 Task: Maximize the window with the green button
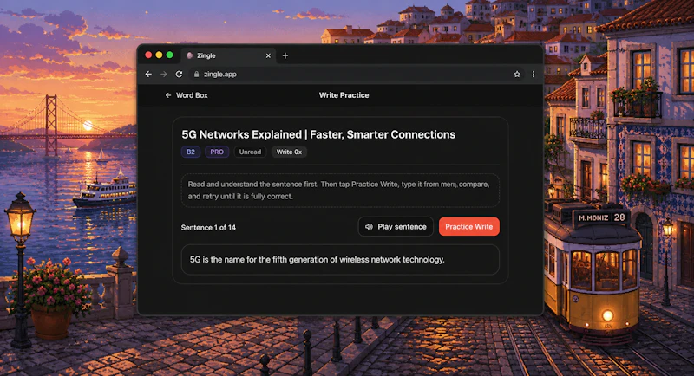[169, 55]
